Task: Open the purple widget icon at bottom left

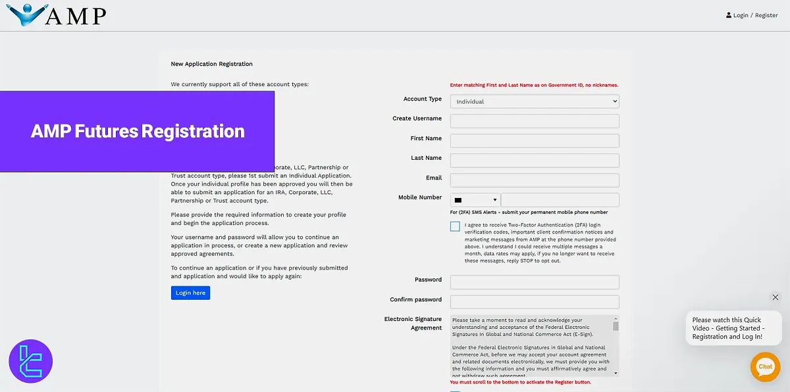Action: point(30,360)
